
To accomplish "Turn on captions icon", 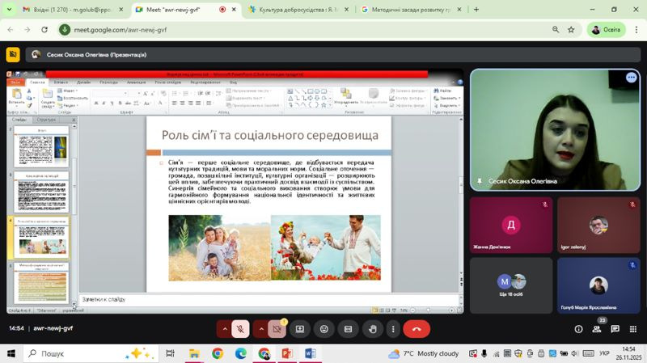I will coord(349,329).
